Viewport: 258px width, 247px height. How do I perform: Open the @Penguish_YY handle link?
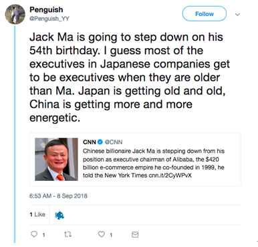[49, 19]
